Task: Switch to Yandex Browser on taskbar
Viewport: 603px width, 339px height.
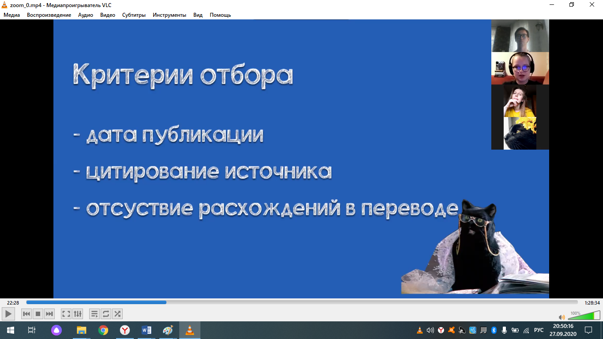Action: click(x=125, y=330)
